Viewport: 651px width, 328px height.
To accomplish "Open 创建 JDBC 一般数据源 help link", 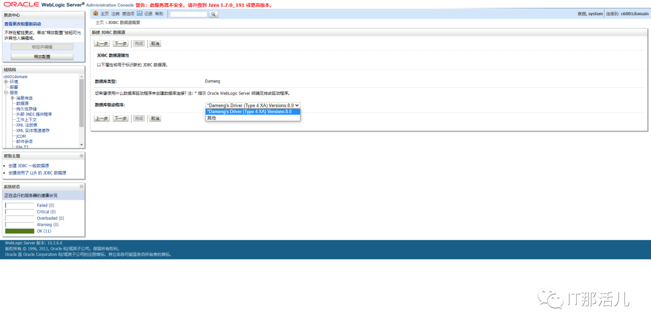I will pyautogui.click(x=28, y=166).
